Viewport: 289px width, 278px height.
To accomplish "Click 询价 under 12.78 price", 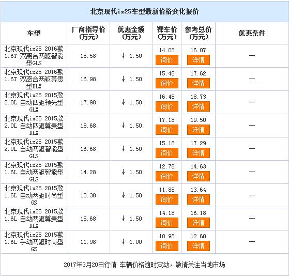I will pyautogui.click(x=167, y=176).
